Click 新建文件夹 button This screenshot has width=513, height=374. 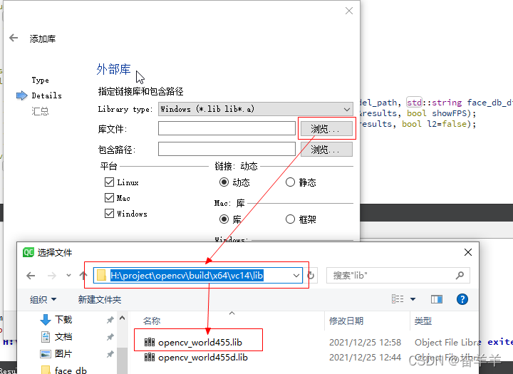[x=100, y=299]
